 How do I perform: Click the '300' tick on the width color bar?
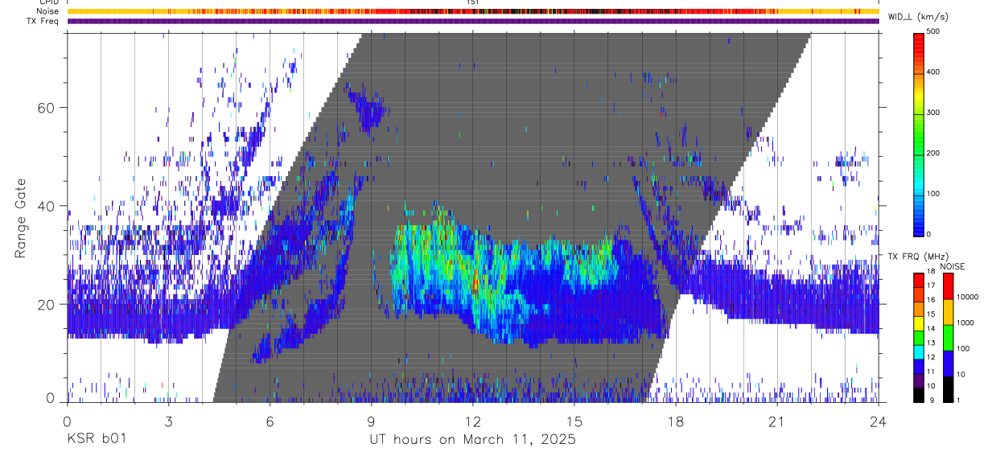(x=934, y=113)
